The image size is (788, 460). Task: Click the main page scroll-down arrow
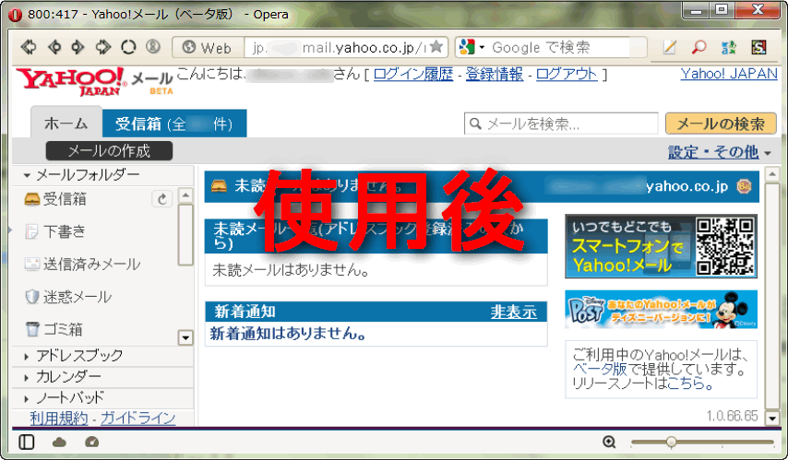point(772,418)
